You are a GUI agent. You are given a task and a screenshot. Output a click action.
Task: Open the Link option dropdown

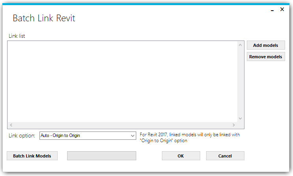click(x=88, y=135)
